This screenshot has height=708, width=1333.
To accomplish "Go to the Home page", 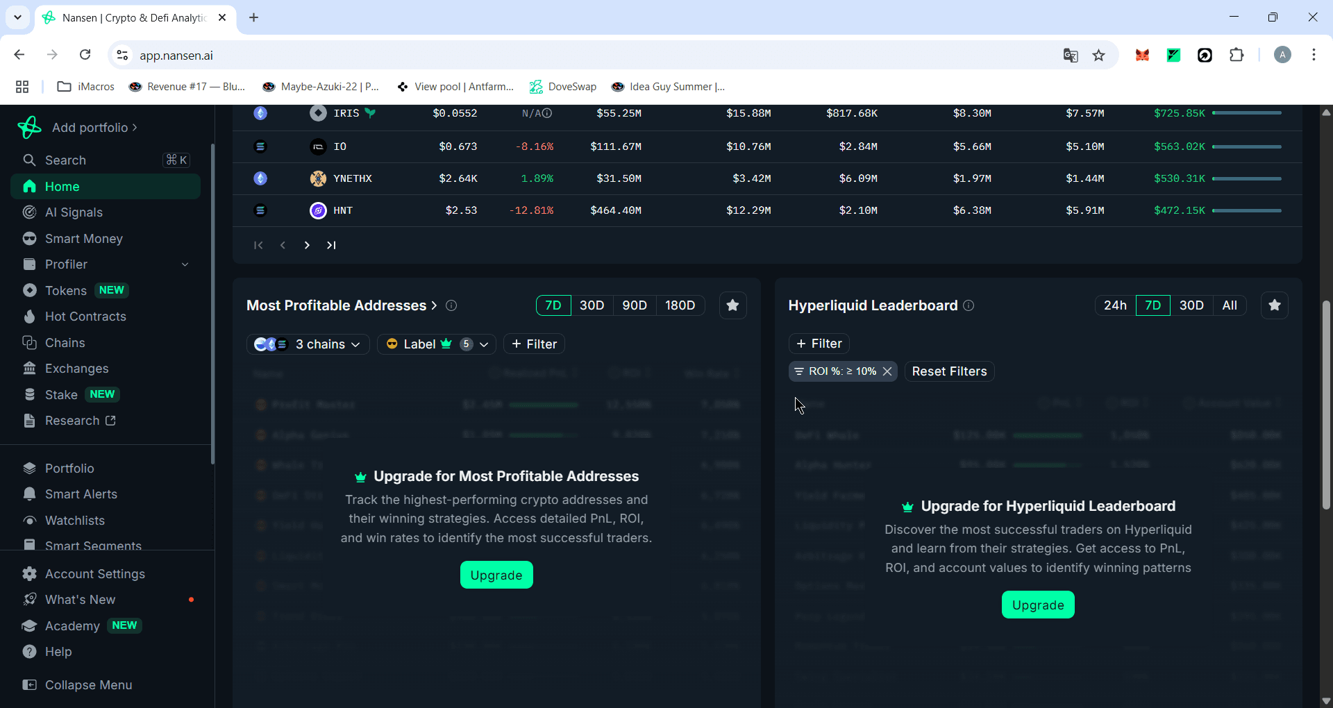I will 106,187.
